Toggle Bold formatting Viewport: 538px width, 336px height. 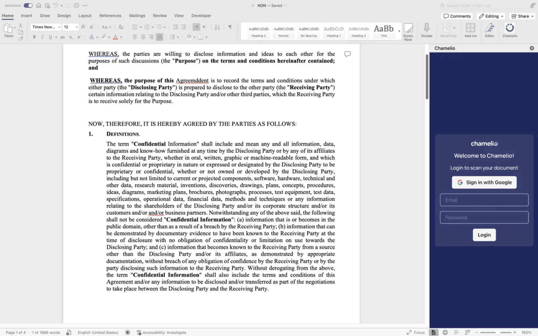point(34,37)
